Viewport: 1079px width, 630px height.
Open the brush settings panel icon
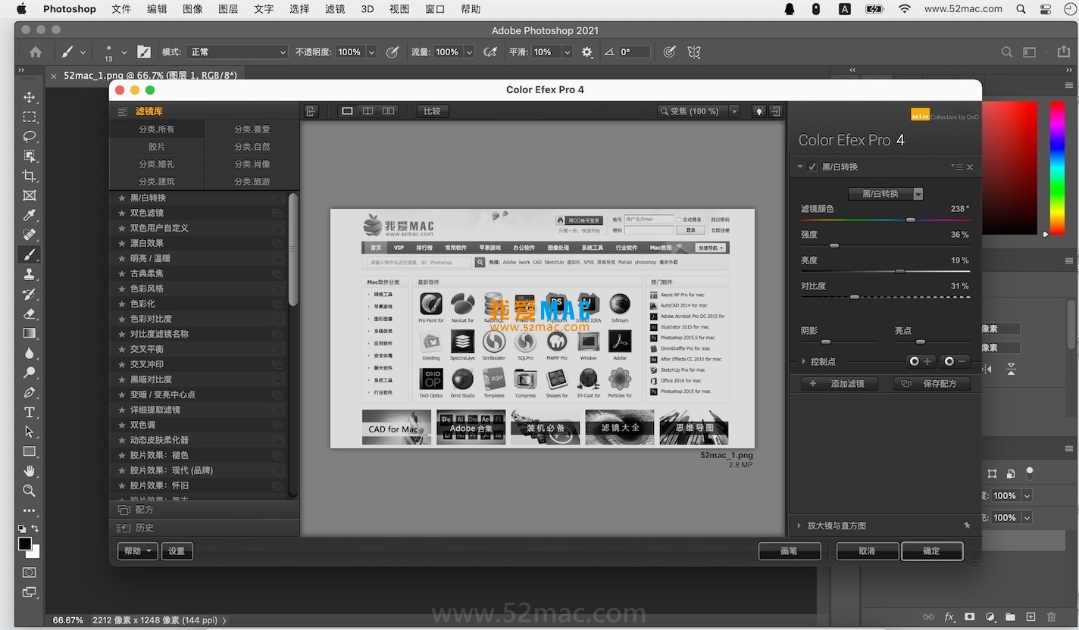pos(144,52)
